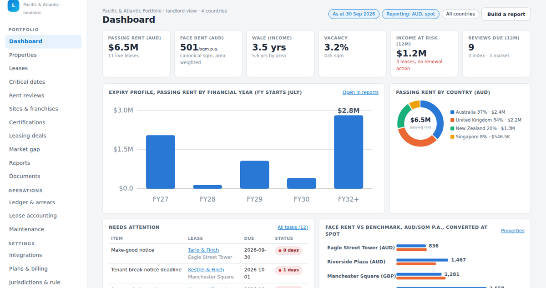Select the FY27 bar in expiry chart

[x=161, y=162]
